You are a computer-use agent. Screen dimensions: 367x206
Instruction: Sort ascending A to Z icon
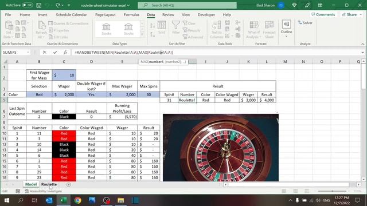coord(153,25)
